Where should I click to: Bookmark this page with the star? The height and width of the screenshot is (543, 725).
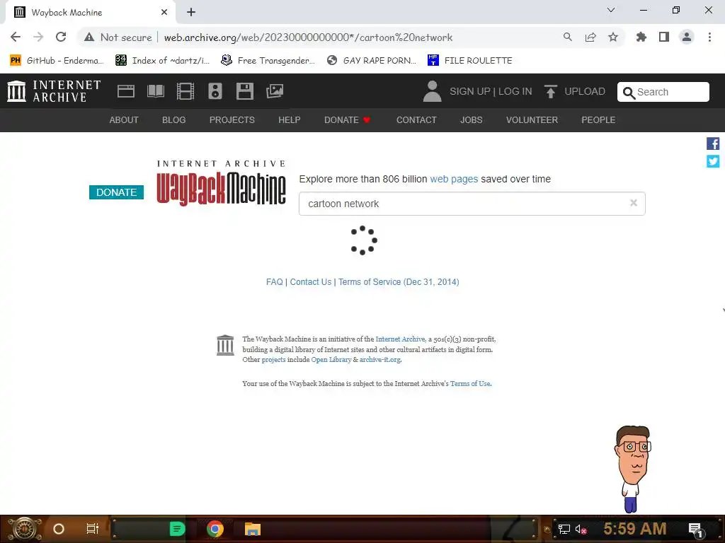tap(613, 37)
